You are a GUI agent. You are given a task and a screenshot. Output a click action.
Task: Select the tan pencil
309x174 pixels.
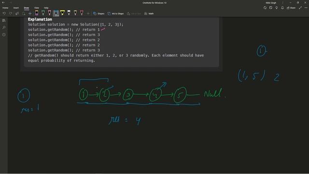coord(75,13)
